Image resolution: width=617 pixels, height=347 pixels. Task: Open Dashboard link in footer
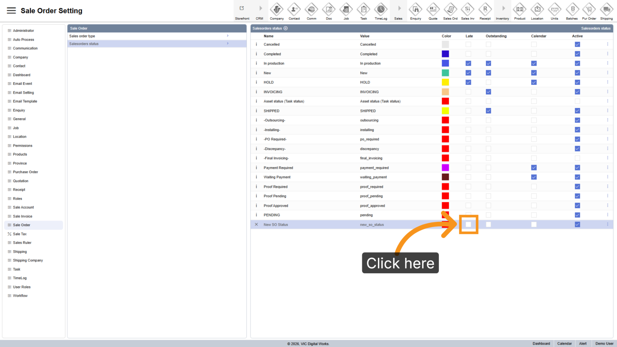541,344
